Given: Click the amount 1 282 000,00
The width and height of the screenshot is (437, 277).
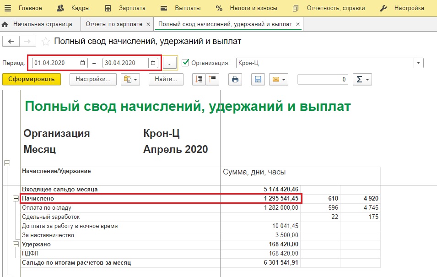Looking at the screenshot, I should (281, 208).
